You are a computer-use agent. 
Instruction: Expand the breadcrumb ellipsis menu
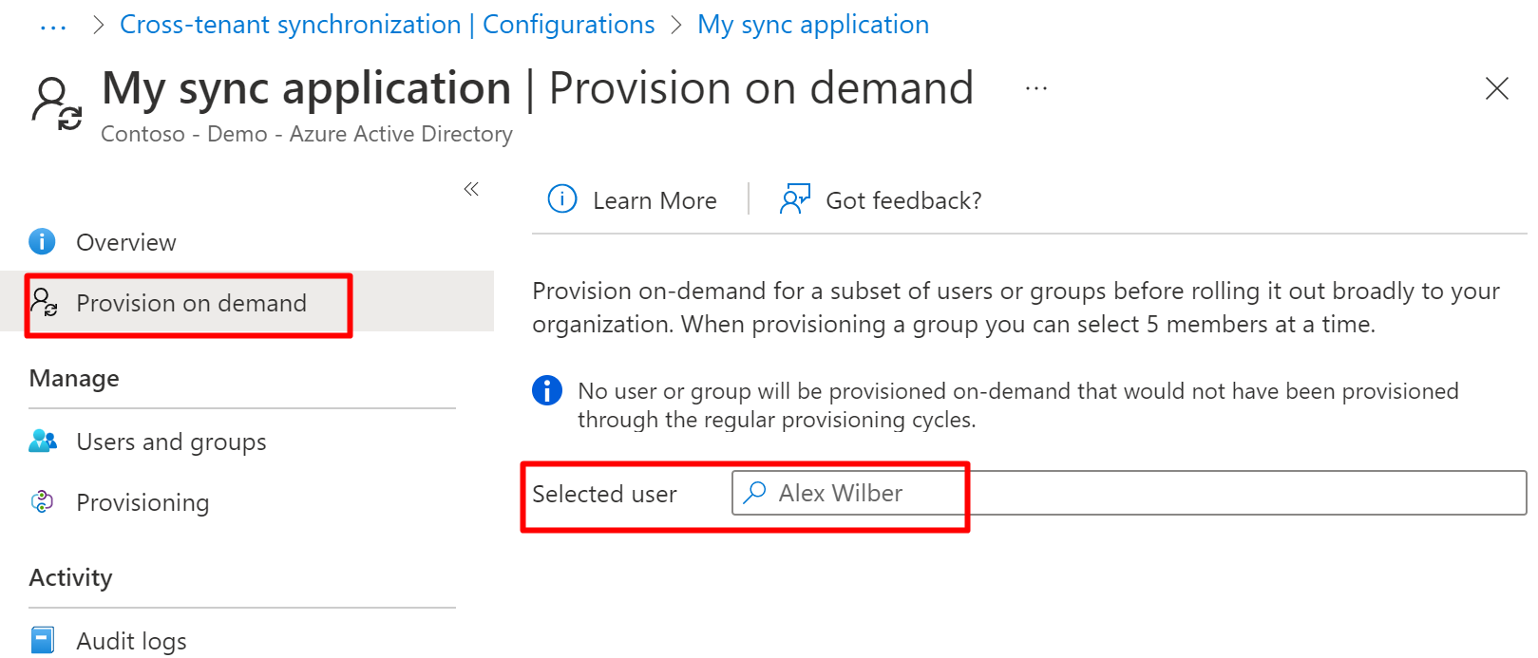(53, 26)
